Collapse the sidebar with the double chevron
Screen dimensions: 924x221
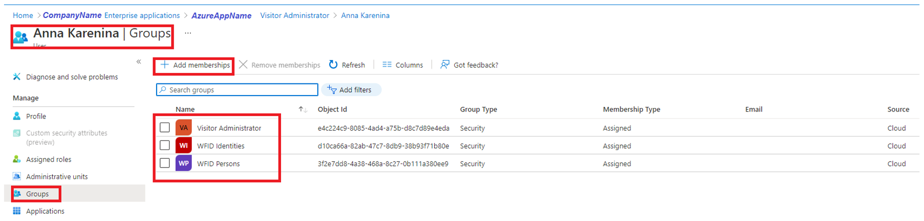(139, 62)
